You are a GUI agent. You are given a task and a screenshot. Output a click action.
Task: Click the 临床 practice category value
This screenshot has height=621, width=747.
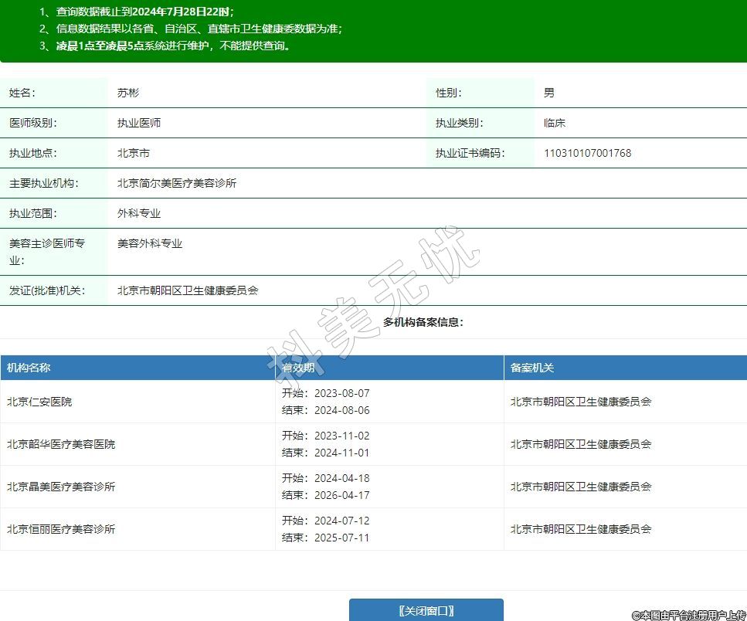pyautogui.click(x=555, y=123)
